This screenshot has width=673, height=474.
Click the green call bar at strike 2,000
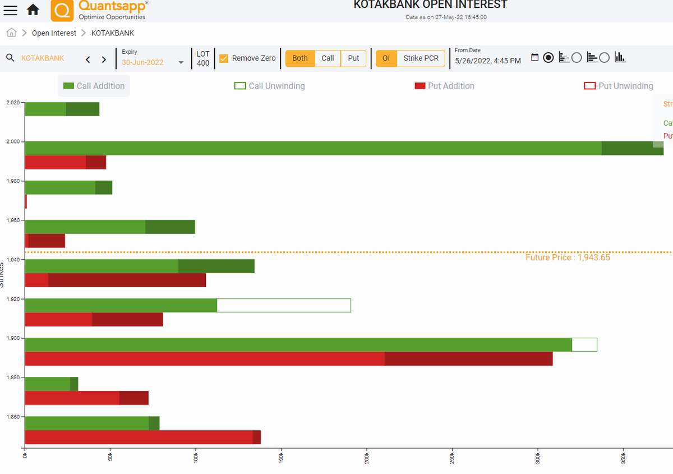pos(344,148)
